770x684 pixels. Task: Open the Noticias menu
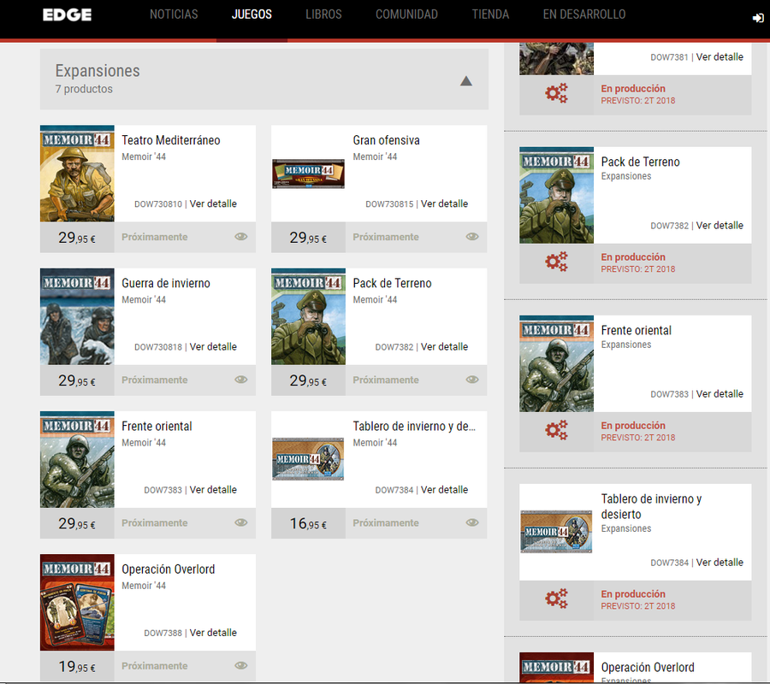(x=174, y=15)
